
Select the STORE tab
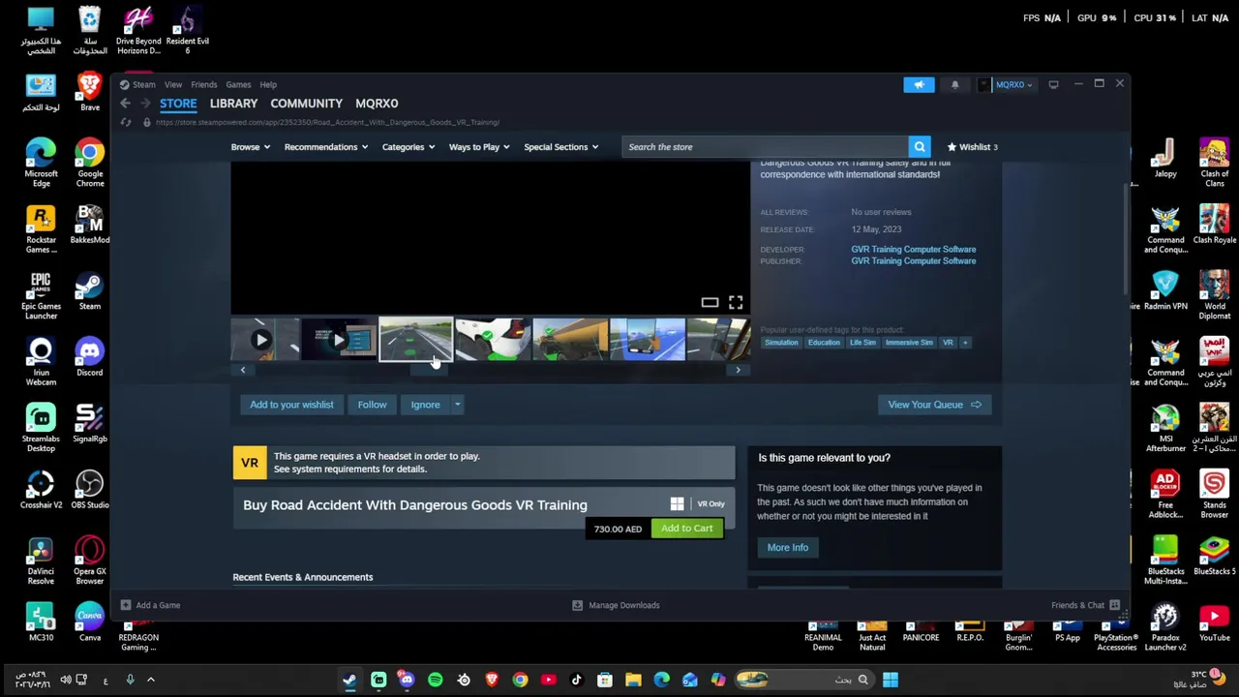coord(178,104)
